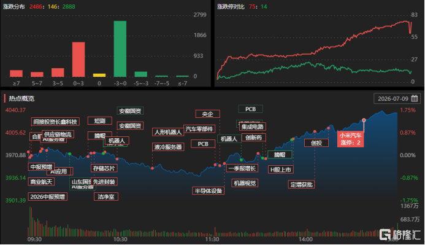This screenshot has height=245, width=425.
Task: Click the 液冷服务器 hotspot tag
Action: (x=168, y=147)
